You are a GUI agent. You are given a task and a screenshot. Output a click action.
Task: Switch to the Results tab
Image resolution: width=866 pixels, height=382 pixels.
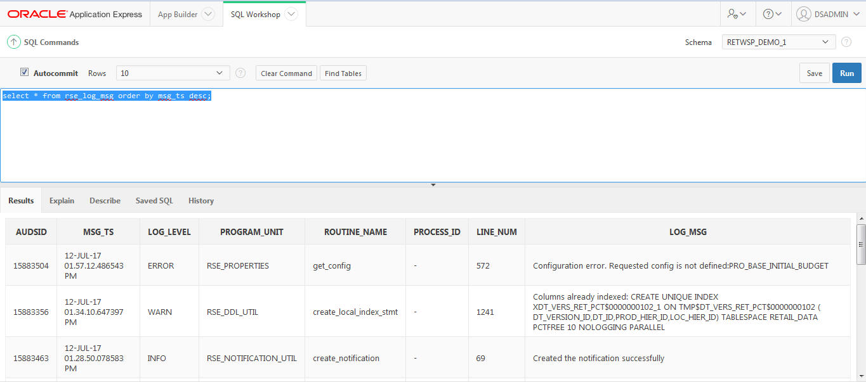coord(21,200)
